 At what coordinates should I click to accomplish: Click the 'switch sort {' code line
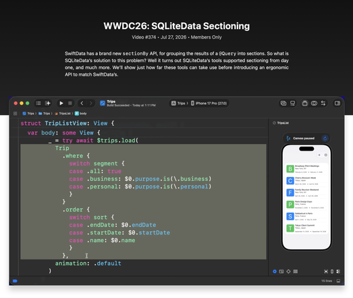pos(92,218)
